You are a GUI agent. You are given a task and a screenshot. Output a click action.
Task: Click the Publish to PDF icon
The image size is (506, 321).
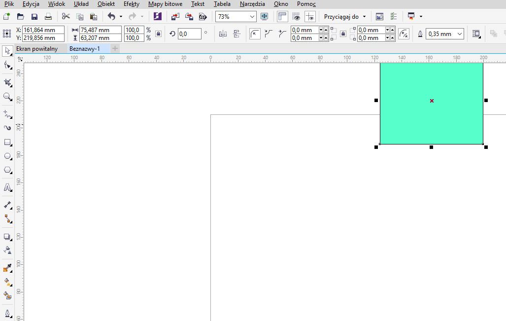tap(202, 17)
